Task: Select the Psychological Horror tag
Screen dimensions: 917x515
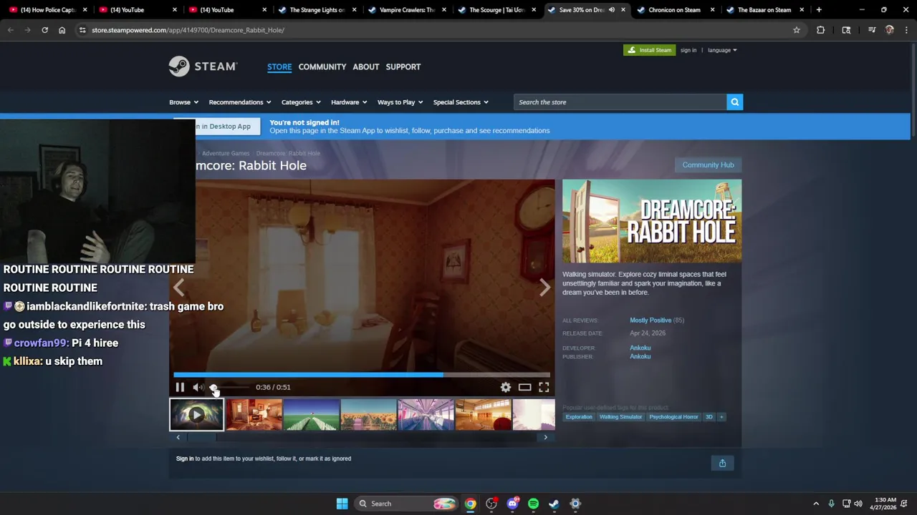Action: pos(673,417)
